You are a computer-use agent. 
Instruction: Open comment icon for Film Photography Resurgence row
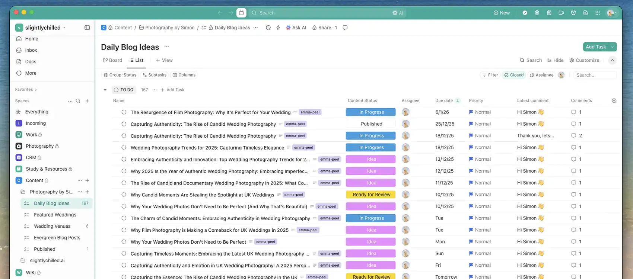coord(574,112)
